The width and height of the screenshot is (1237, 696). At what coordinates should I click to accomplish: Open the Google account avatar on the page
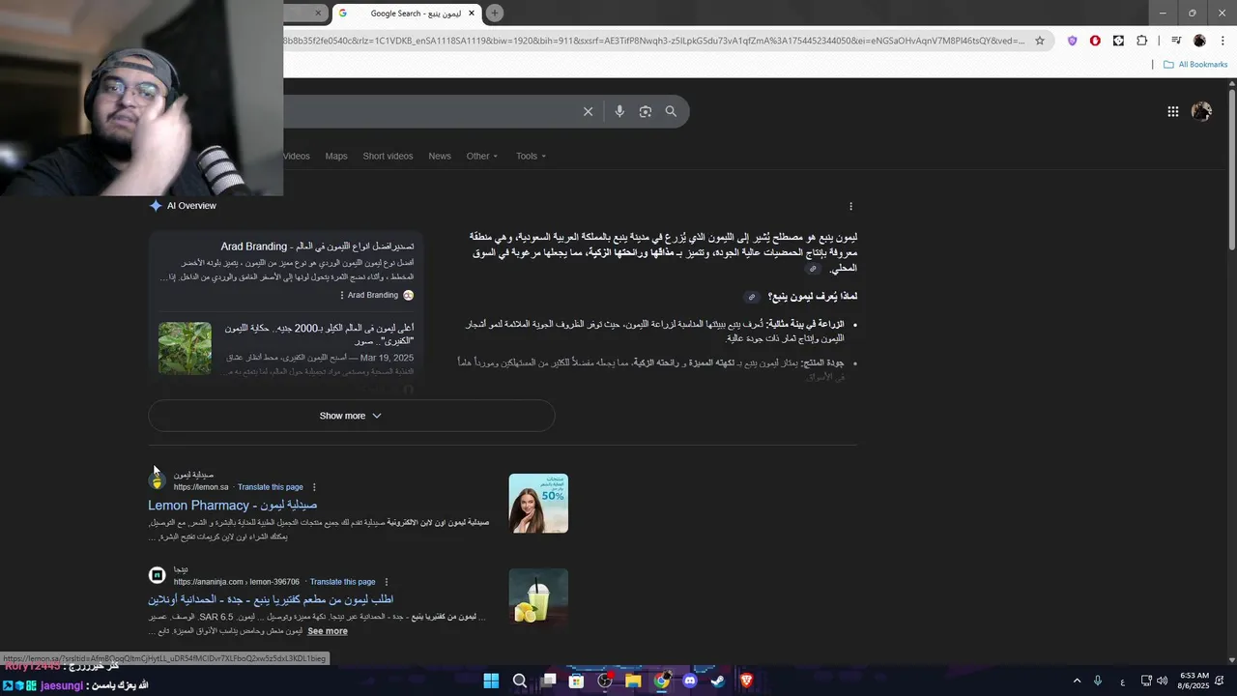tap(1201, 111)
